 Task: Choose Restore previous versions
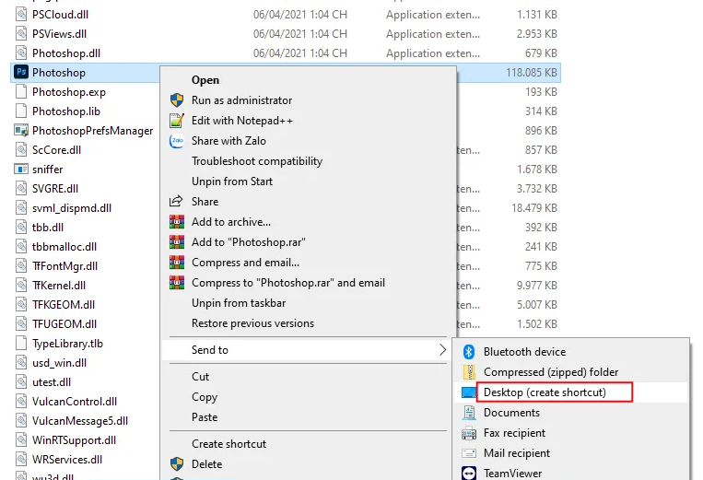252,323
